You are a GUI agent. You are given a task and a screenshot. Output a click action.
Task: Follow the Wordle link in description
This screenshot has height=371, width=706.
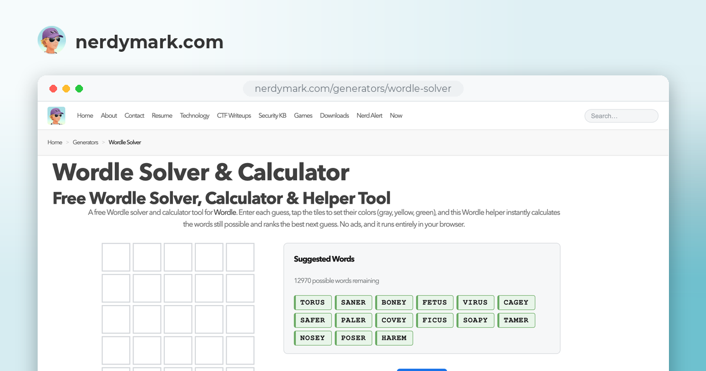click(x=225, y=212)
